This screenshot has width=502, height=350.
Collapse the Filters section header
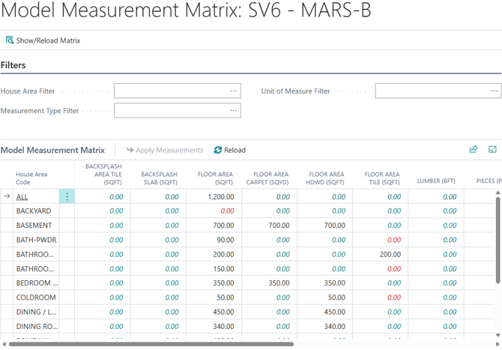[x=13, y=65]
